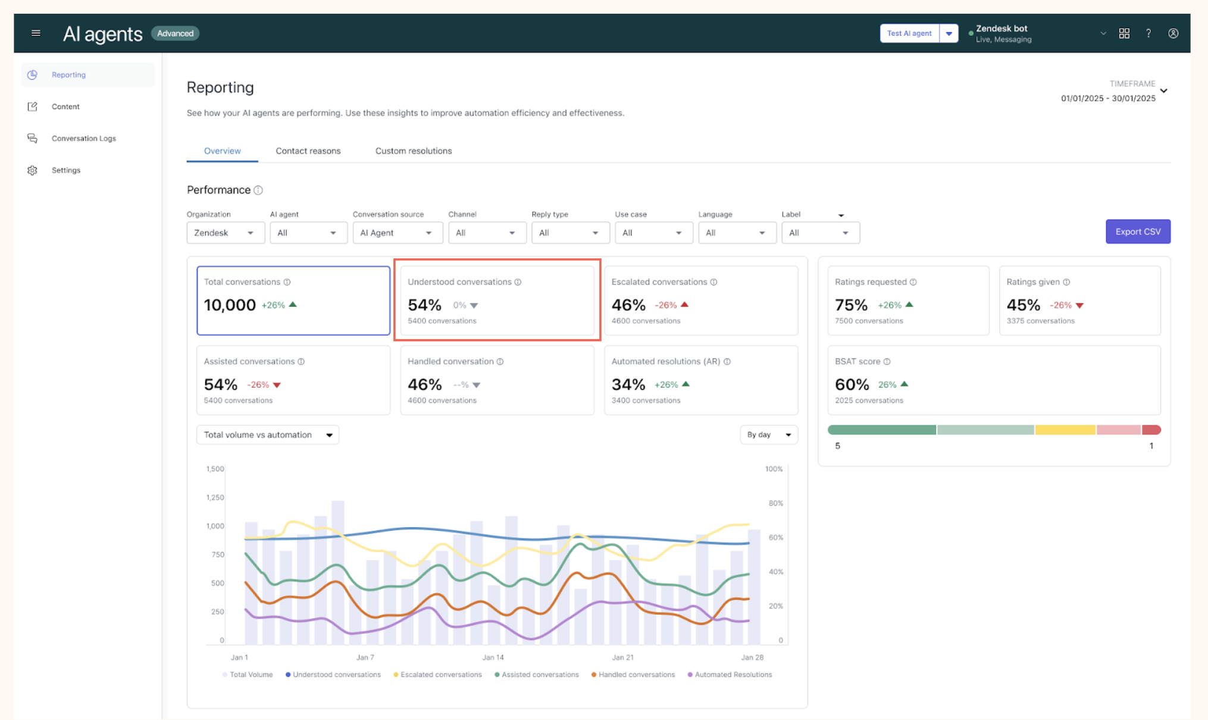Open the help question mark icon
Viewport: 1208px width, 720px height.
coord(1148,33)
